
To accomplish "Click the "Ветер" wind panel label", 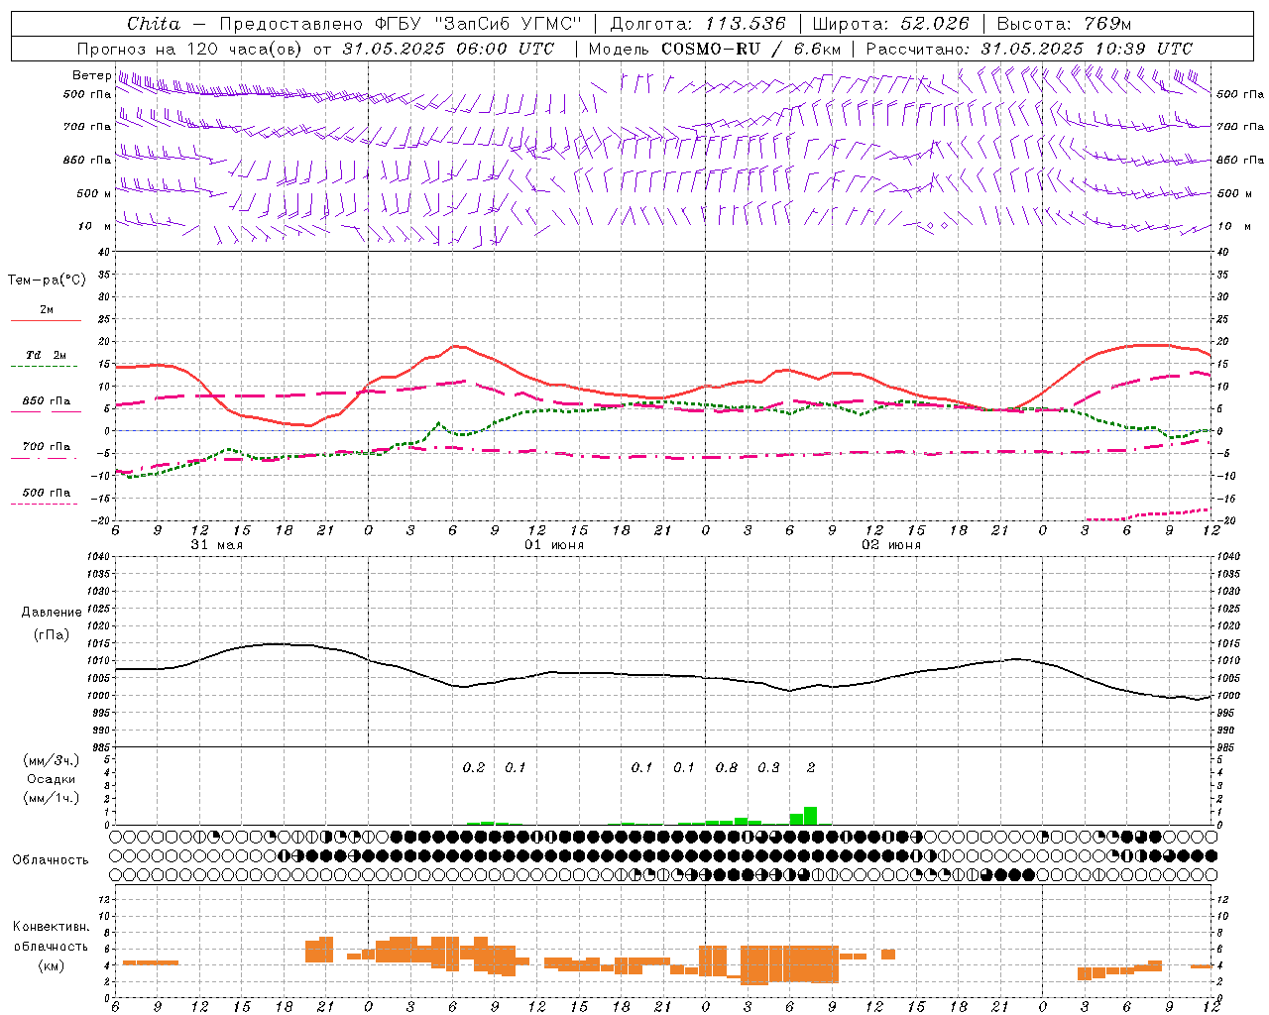I will [91, 75].
